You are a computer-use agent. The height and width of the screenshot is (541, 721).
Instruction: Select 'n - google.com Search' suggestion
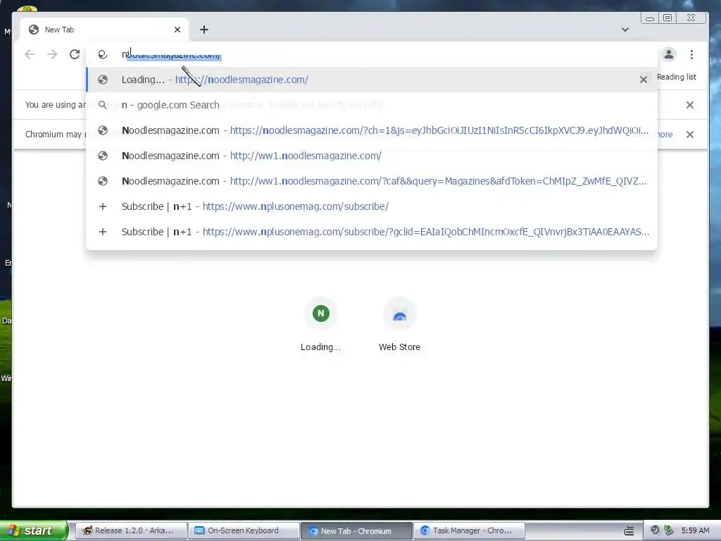[x=372, y=105]
